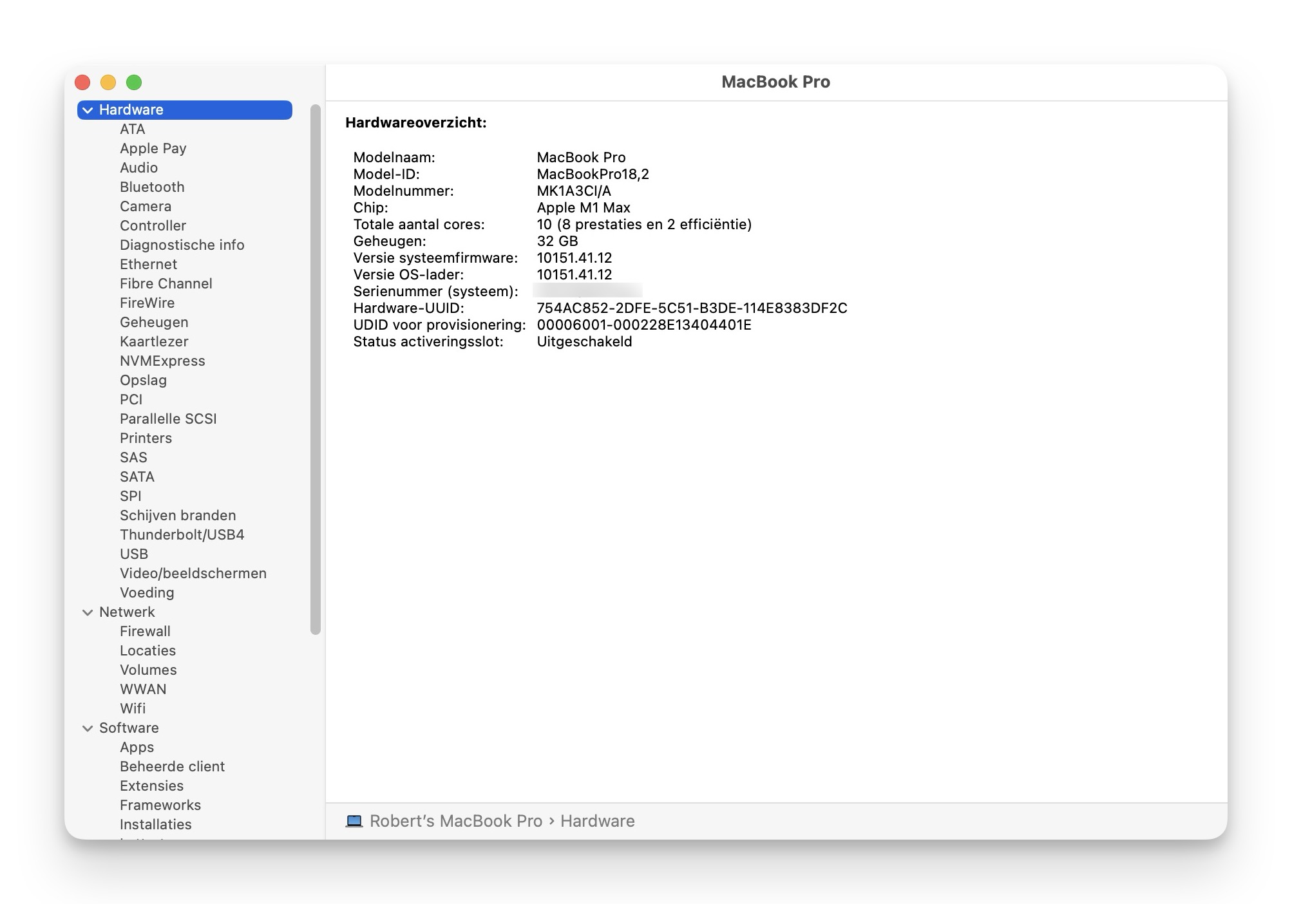Select SPI in the sidebar
The width and height of the screenshot is (1292, 904).
pyautogui.click(x=131, y=496)
